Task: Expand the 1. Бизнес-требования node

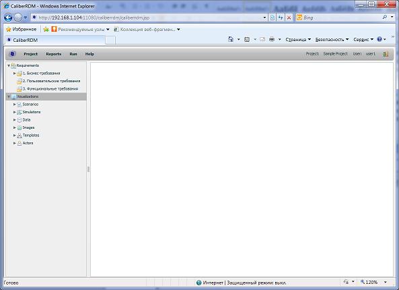Action: click(15, 74)
